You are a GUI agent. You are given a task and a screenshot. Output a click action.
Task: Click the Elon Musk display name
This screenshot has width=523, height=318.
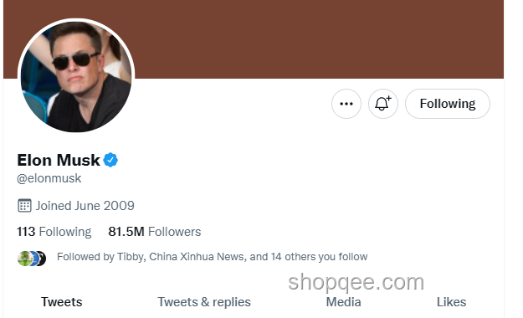[59, 160]
